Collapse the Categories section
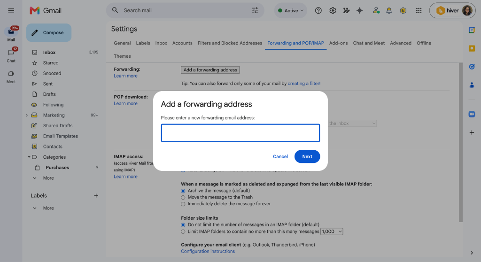The width and height of the screenshot is (481, 262). (29, 157)
